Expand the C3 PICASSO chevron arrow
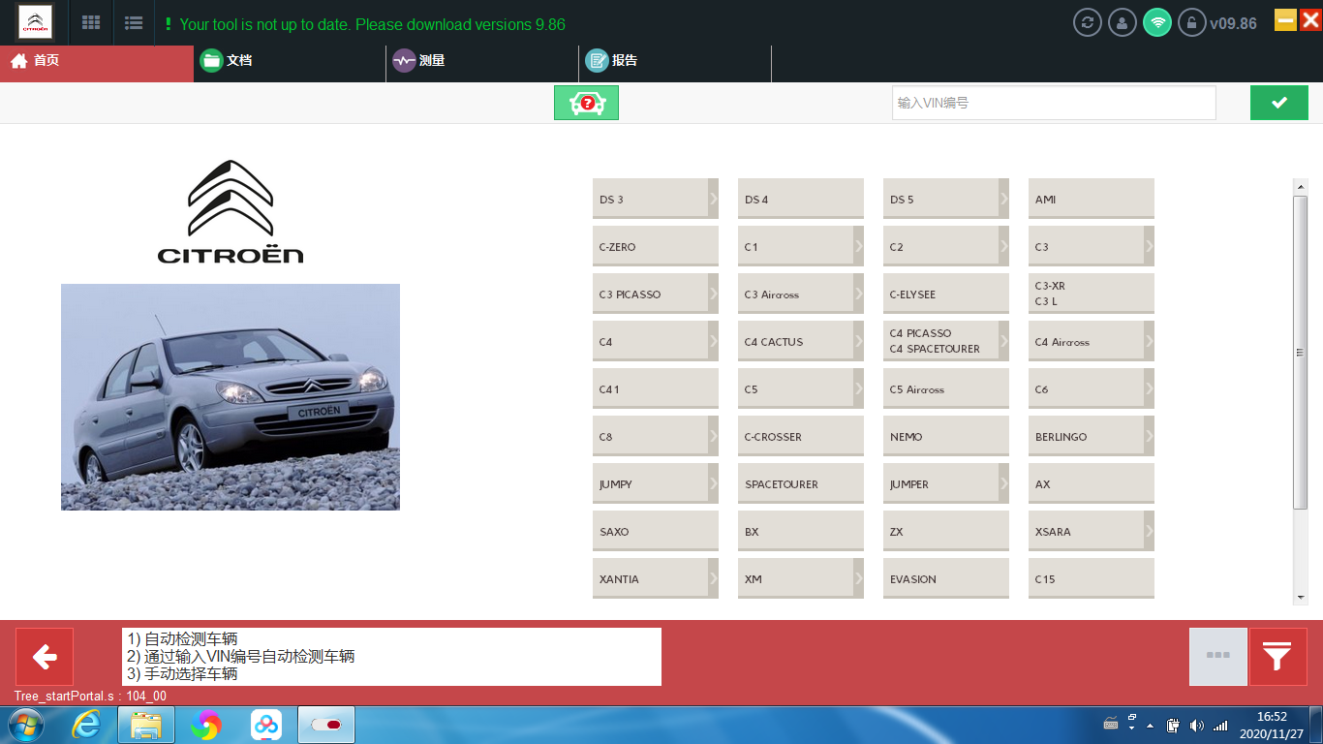This screenshot has height=744, width=1323. click(713, 294)
